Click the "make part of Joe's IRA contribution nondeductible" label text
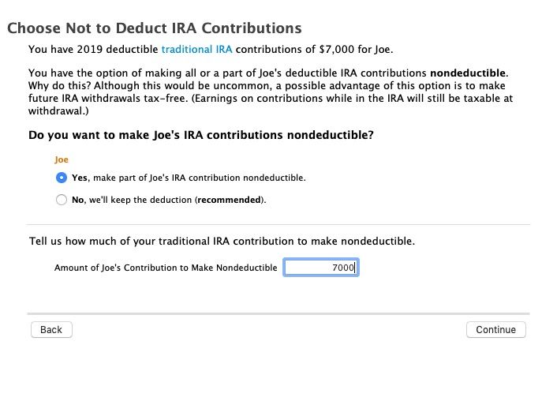Image resolution: width=542 pixels, height=401 pixels. tap(200, 178)
